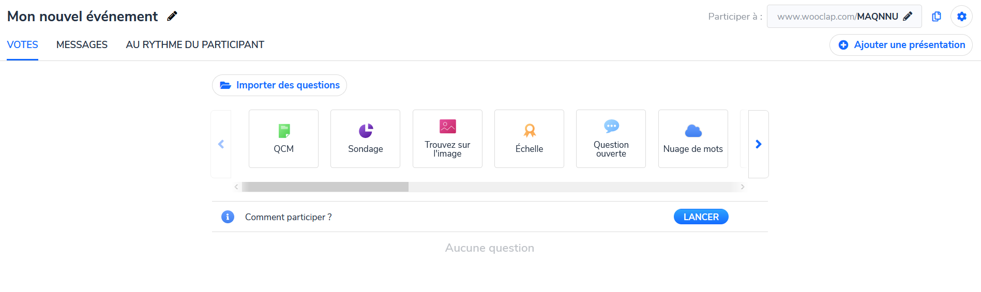Open event settings gear icon
Screen dimensions: 981x292
click(x=961, y=17)
